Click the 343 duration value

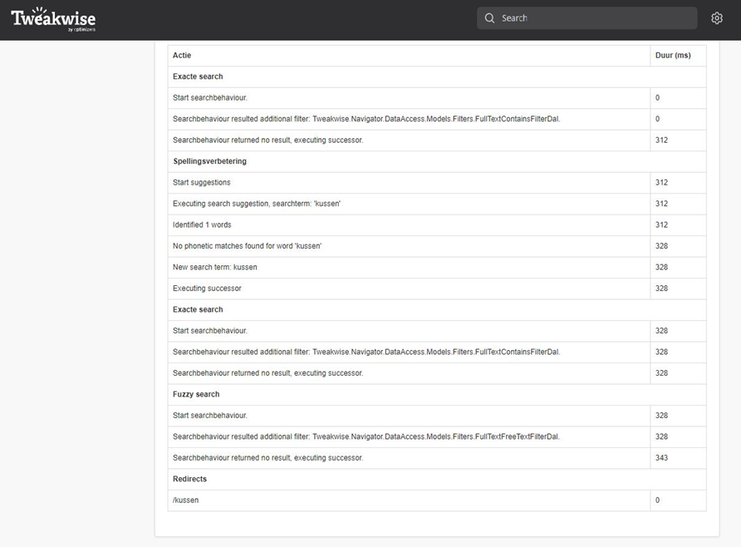661,458
